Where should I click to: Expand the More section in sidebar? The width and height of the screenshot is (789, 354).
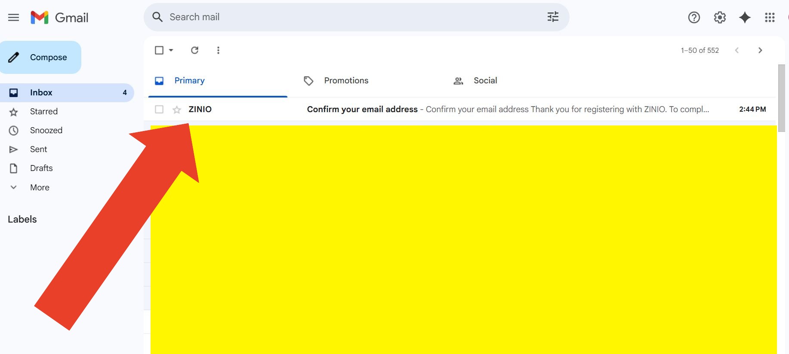click(40, 187)
